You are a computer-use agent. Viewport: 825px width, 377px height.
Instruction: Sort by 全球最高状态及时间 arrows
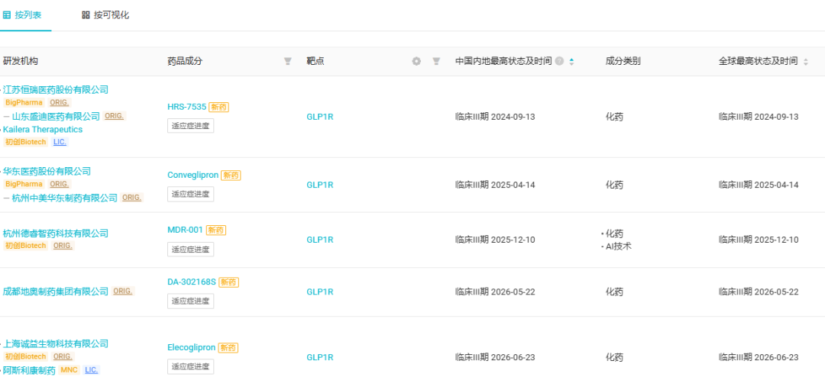pos(805,62)
